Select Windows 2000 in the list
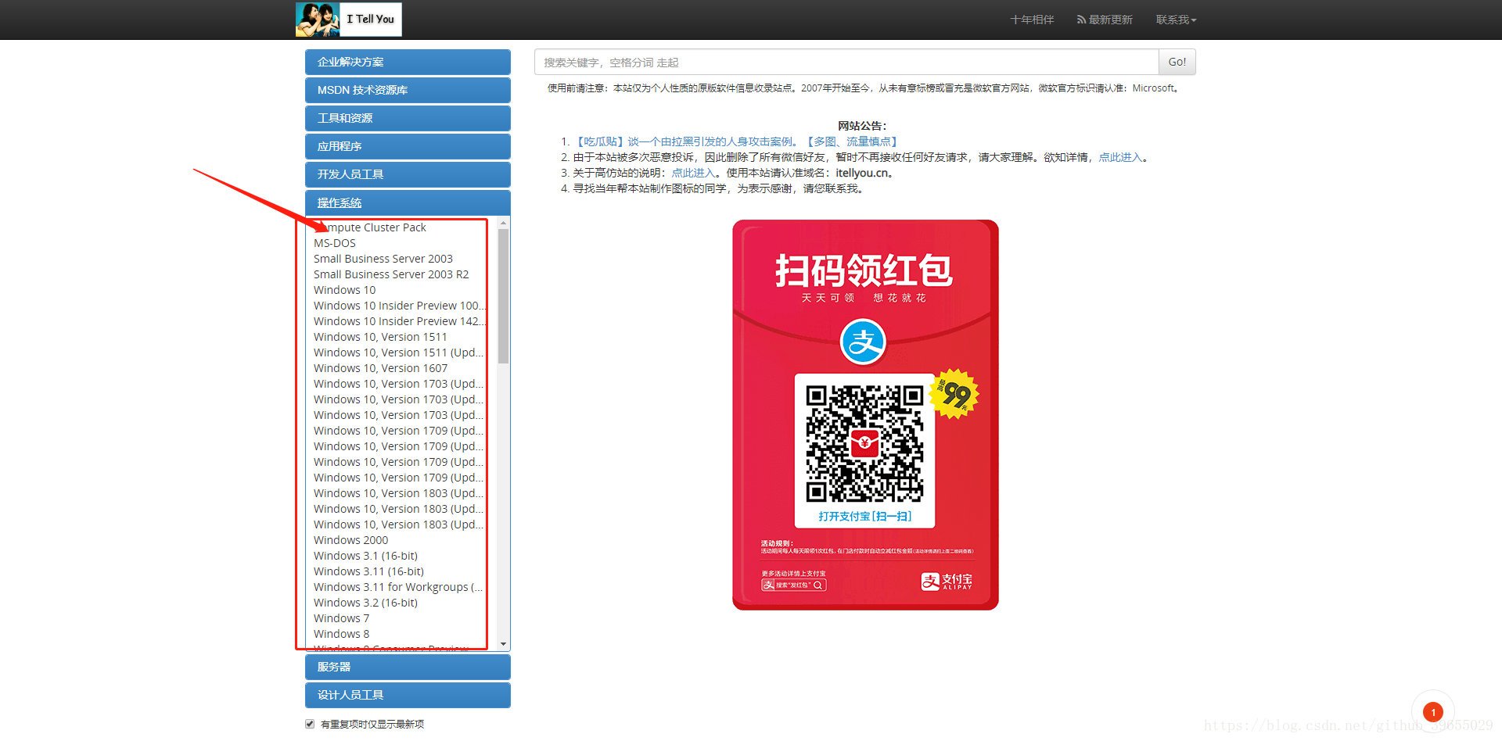The width and height of the screenshot is (1502, 741). pyautogui.click(x=351, y=540)
